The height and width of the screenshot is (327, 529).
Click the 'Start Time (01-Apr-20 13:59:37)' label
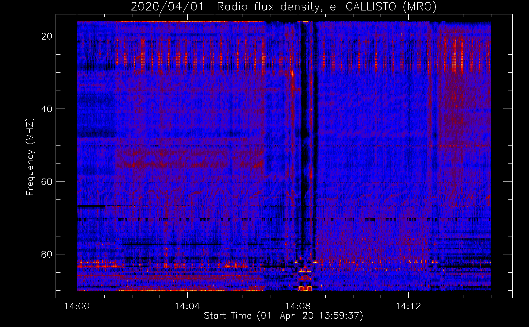coord(283,316)
